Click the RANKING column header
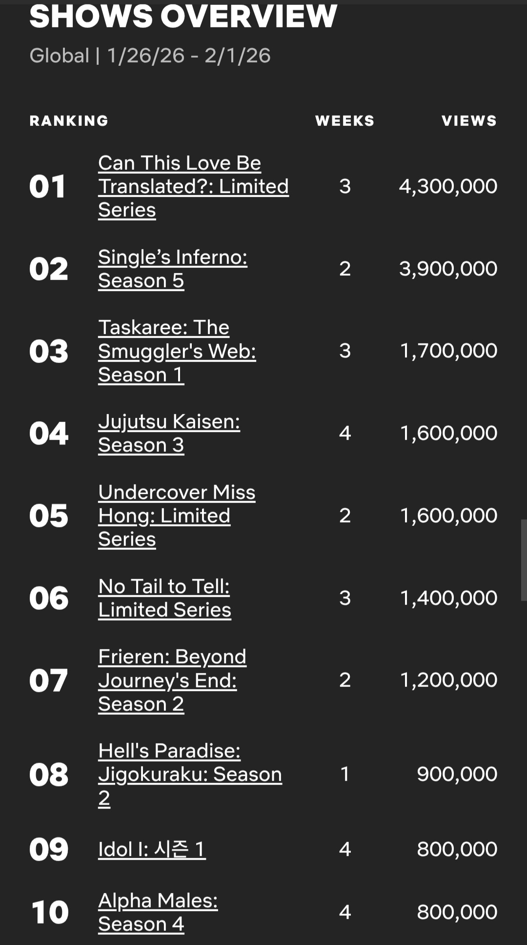Image resolution: width=527 pixels, height=945 pixels. pyautogui.click(x=69, y=121)
